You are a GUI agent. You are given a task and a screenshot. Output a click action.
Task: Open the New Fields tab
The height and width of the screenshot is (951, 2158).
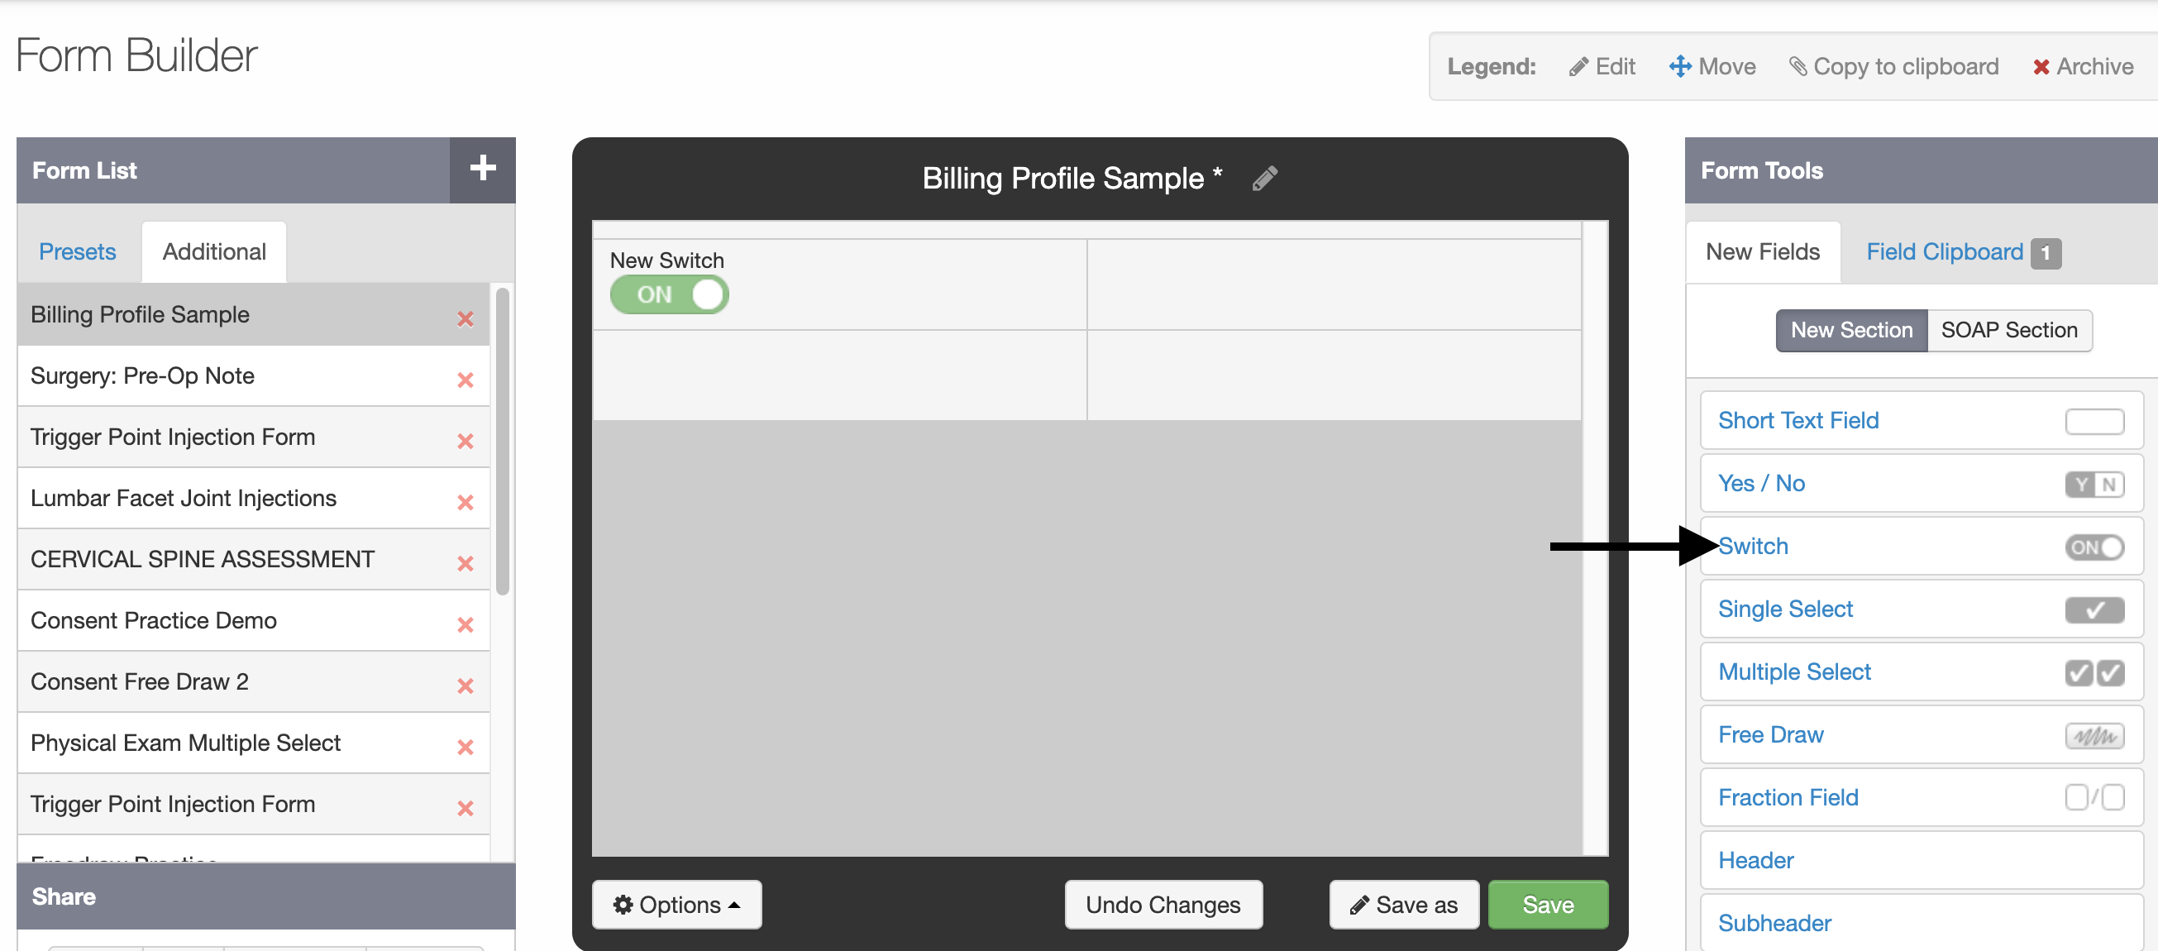[1762, 251]
